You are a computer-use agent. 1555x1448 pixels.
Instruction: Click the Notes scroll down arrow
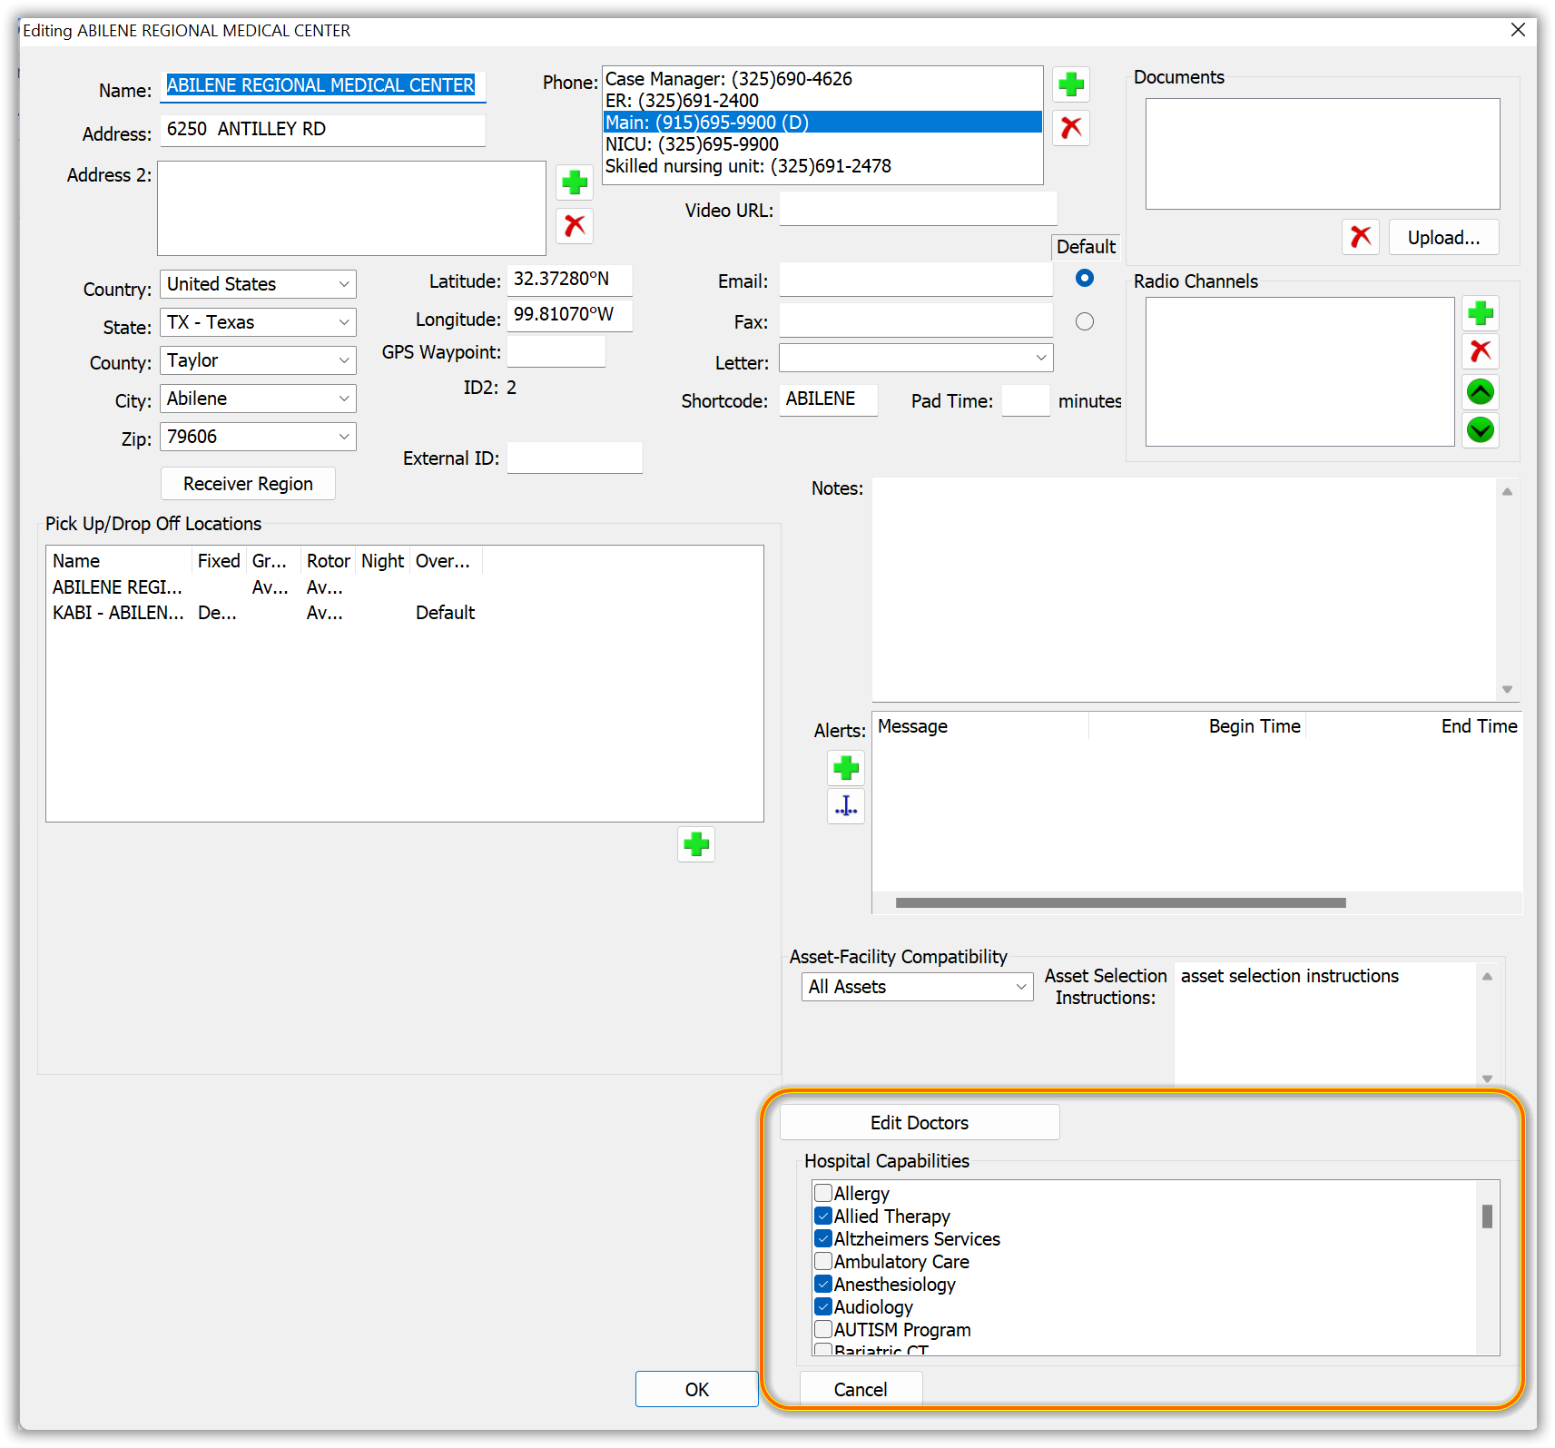(x=1507, y=689)
